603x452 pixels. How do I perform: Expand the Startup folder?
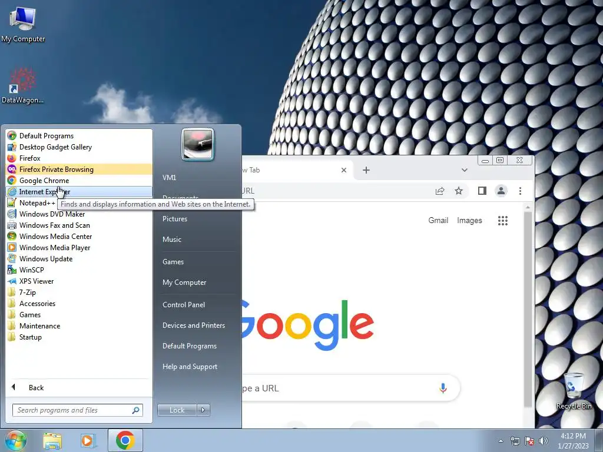(79, 337)
